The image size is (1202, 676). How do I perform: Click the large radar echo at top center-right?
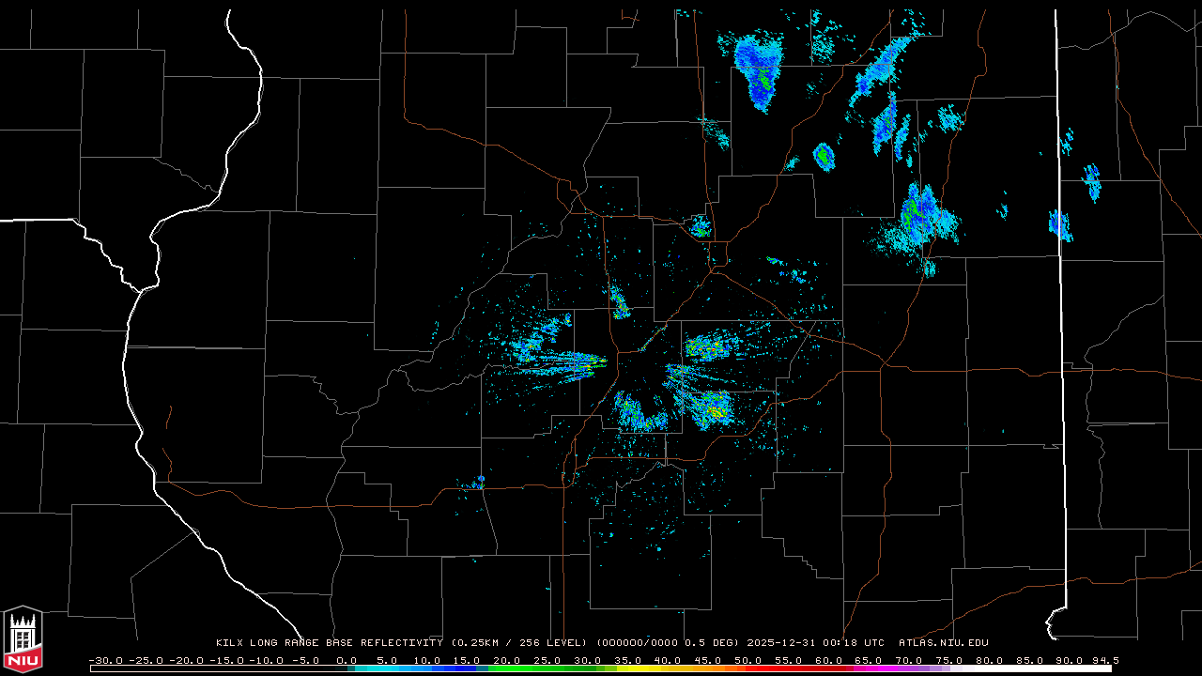tap(759, 68)
